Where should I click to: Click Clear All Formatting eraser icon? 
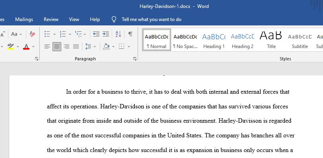[32, 34]
